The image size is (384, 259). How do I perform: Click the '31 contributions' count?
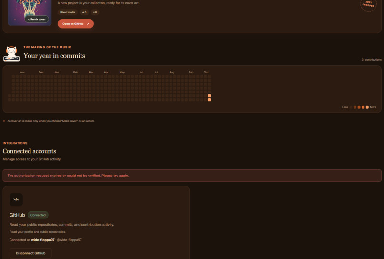pos(371,60)
